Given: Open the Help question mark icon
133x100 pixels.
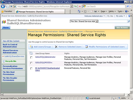Looking at the screenshot, I should 126,11.
